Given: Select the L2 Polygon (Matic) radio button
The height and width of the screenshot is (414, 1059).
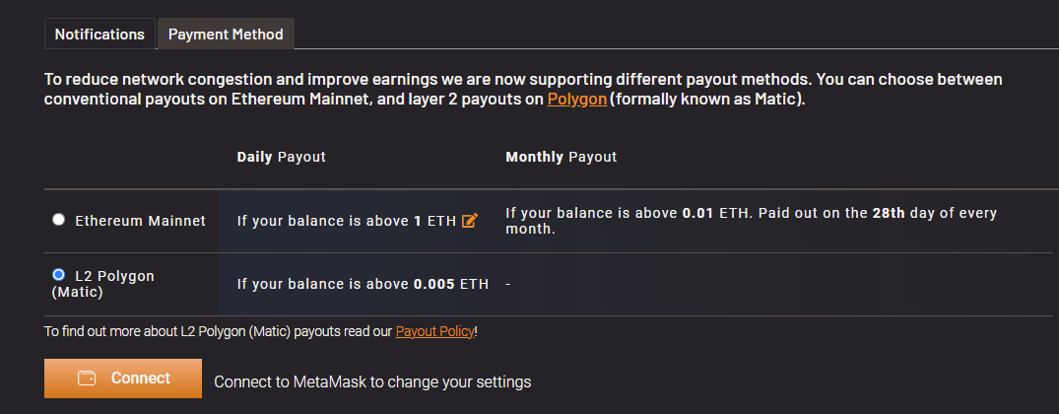Looking at the screenshot, I should 59,275.
